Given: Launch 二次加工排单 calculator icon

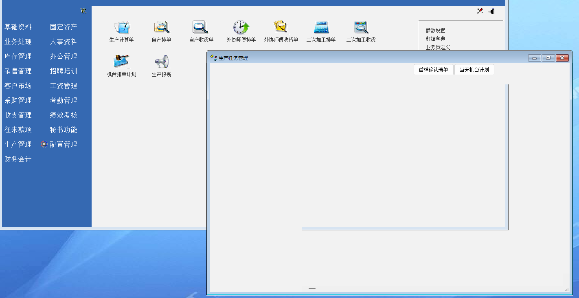Looking at the screenshot, I should 321,28.
